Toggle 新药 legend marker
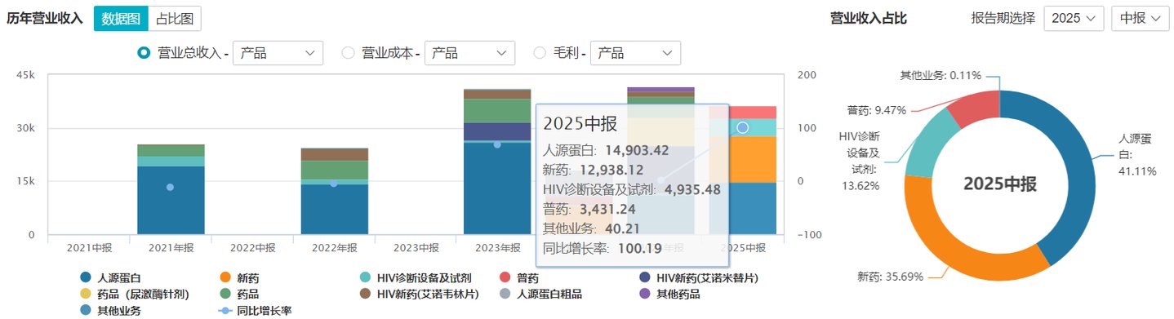Viewport: 1174px width, 319px height. point(225,278)
